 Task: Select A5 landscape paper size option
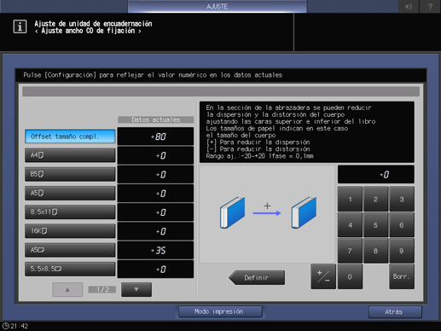tap(70, 250)
